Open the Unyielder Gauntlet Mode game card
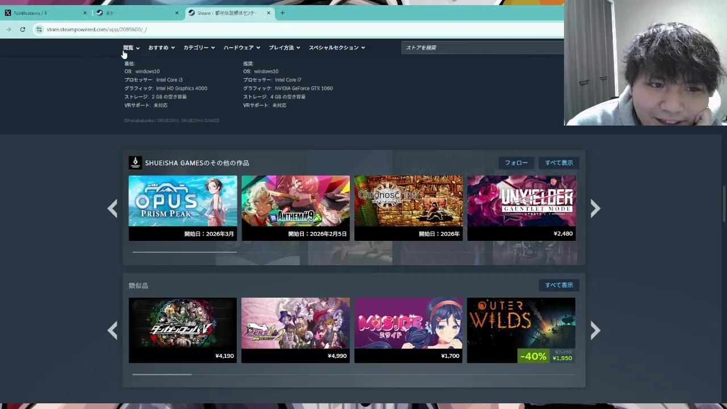727x409 pixels. pos(521,208)
